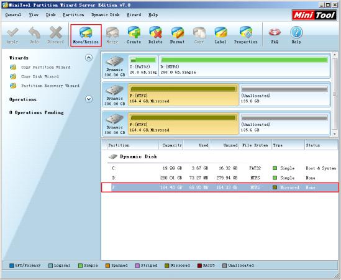
Task: Sort by Partition column header
Action: click(x=133, y=145)
